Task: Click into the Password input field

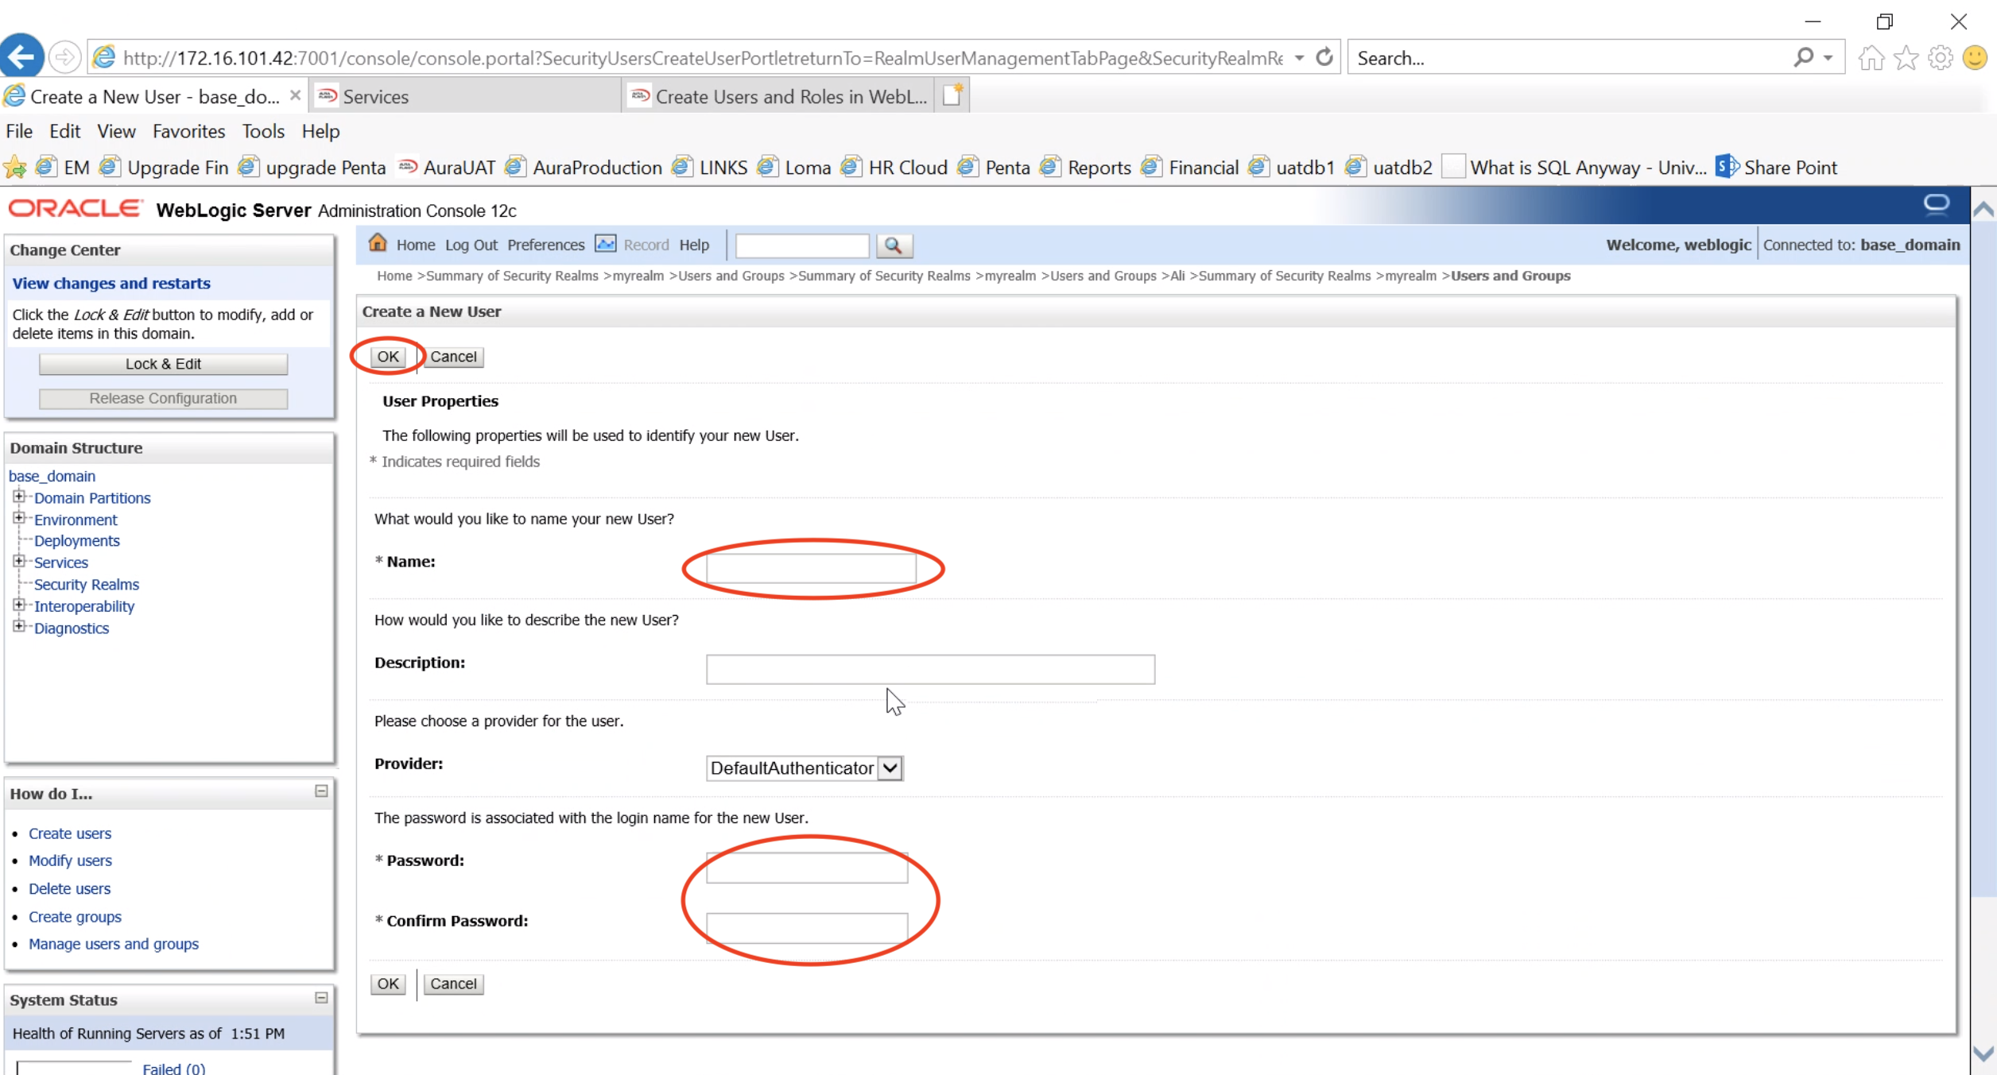Action: (807, 868)
